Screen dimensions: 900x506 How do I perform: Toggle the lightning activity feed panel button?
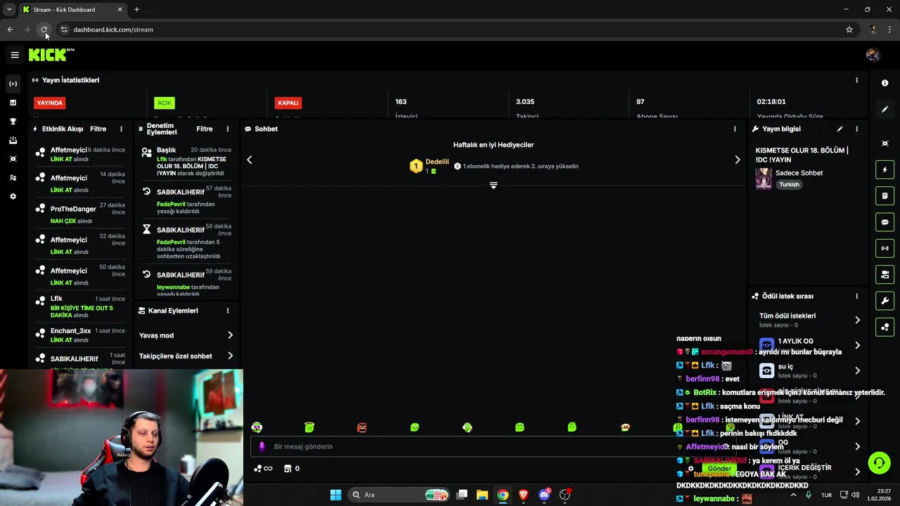click(885, 169)
